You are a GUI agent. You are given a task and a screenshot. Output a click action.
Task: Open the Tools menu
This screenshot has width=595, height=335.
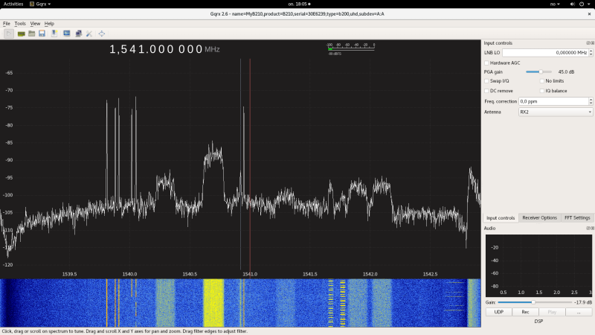click(x=20, y=24)
